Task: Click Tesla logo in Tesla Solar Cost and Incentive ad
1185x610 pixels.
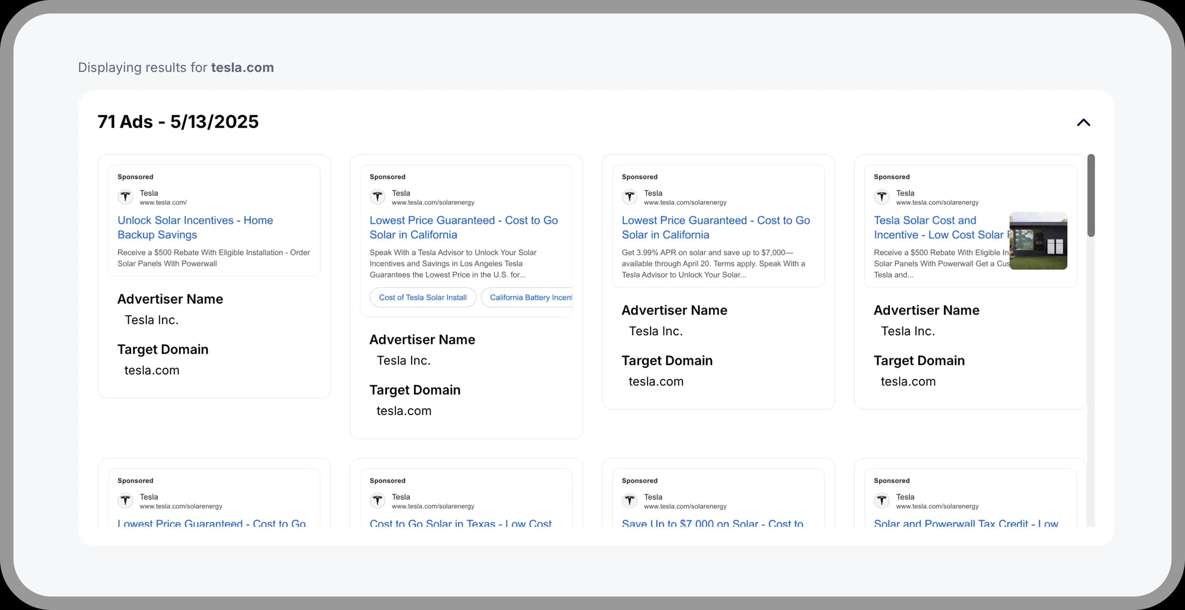Action: coord(881,197)
